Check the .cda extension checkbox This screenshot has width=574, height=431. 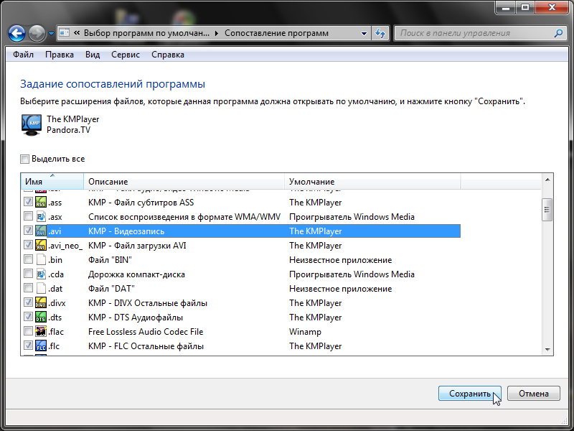pos(28,274)
